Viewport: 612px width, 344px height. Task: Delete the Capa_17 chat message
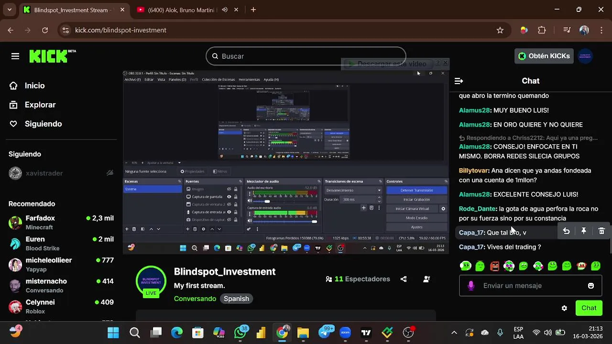coord(601,231)
